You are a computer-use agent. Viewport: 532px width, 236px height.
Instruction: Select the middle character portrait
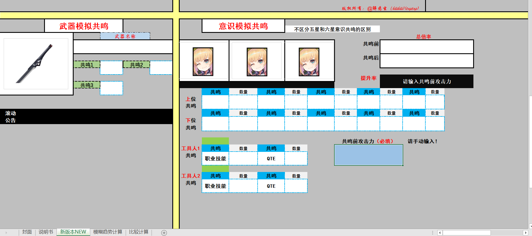(x=257, y=62)
